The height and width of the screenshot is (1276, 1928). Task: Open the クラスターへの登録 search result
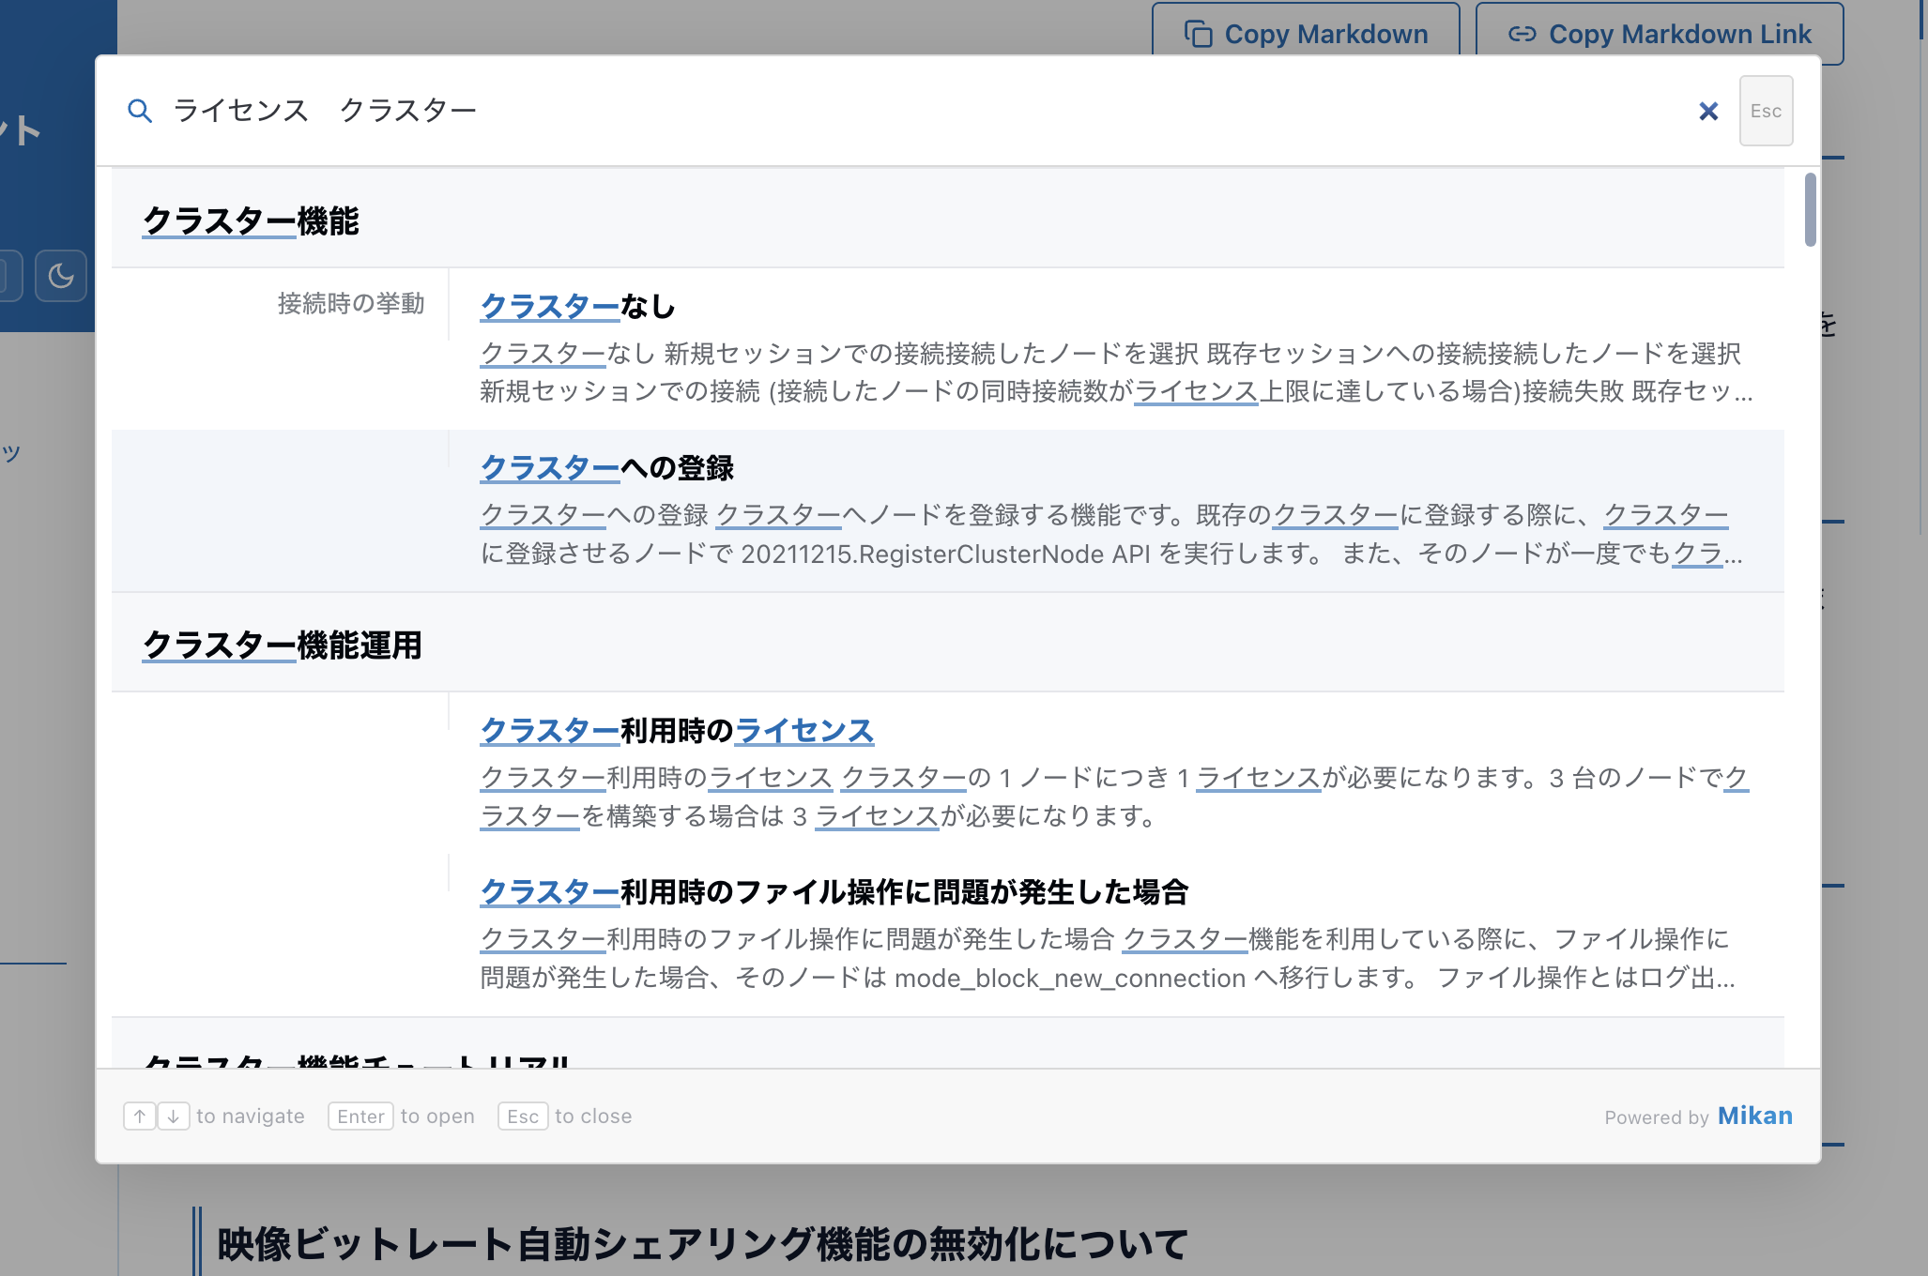(x=606, y=468)
